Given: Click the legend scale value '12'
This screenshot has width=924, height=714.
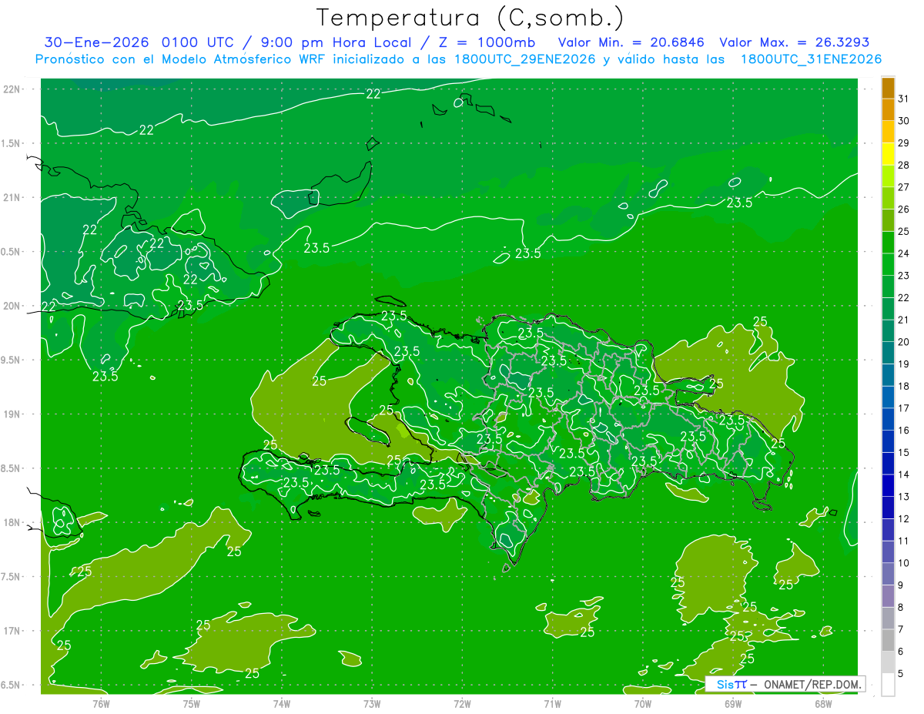Looking at the screenshot, I should tap(903, 518).
